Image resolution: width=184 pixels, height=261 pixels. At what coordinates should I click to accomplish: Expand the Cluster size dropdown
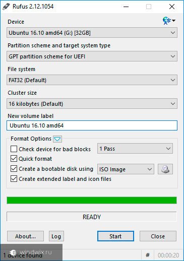click(x=92, y=104)
